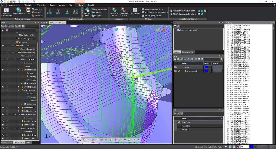Expand Einrichtungsblatt generieren dropdown
The height and width of the screenshot is (149, 276).
[168, 12]
